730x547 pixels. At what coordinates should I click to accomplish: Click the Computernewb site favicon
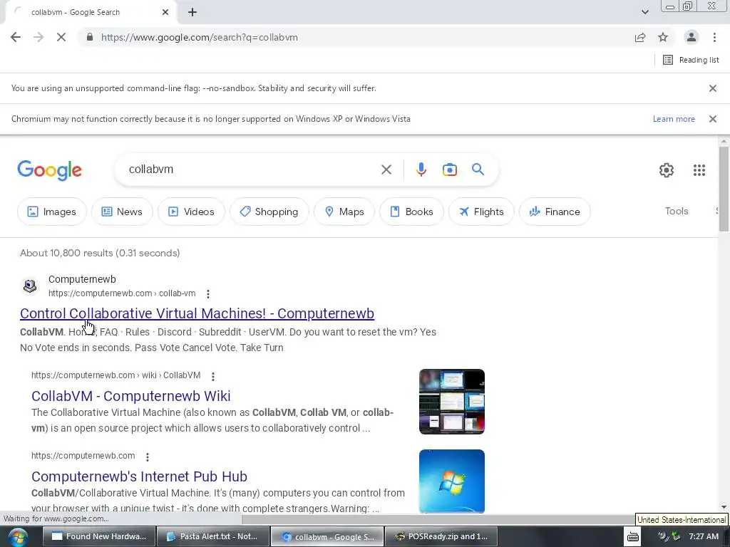(30, 286)
